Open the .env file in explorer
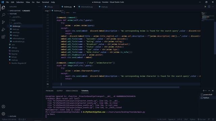216x121 pixels. point(13,45)
